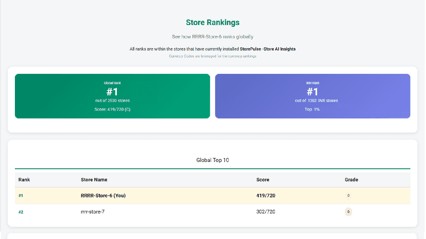Click the currency codes note text
The height and width of the screenshot is (239, 426).
(212, 56)
